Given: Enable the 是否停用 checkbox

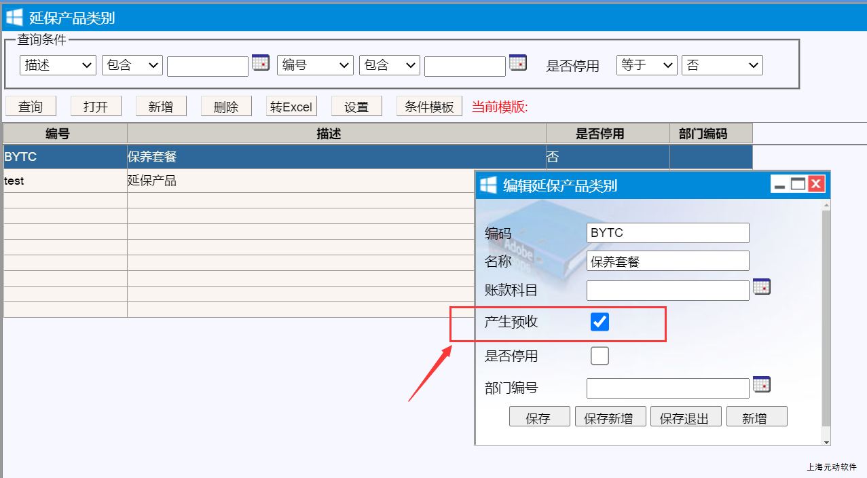Looking at the screenshot, I should point(599,356).
